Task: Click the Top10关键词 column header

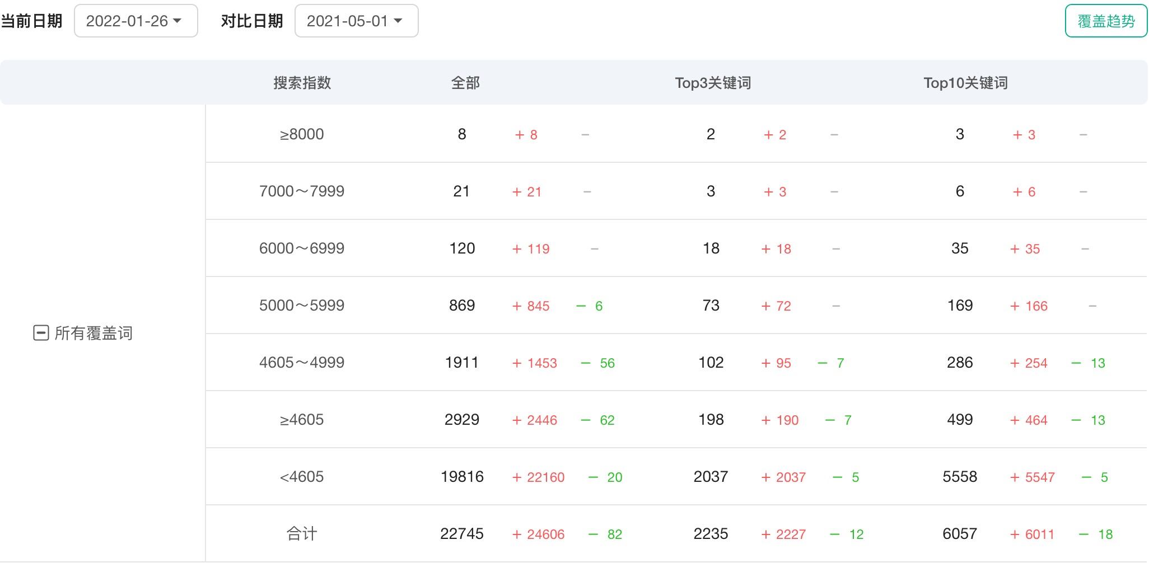Action: pos(965,83)
